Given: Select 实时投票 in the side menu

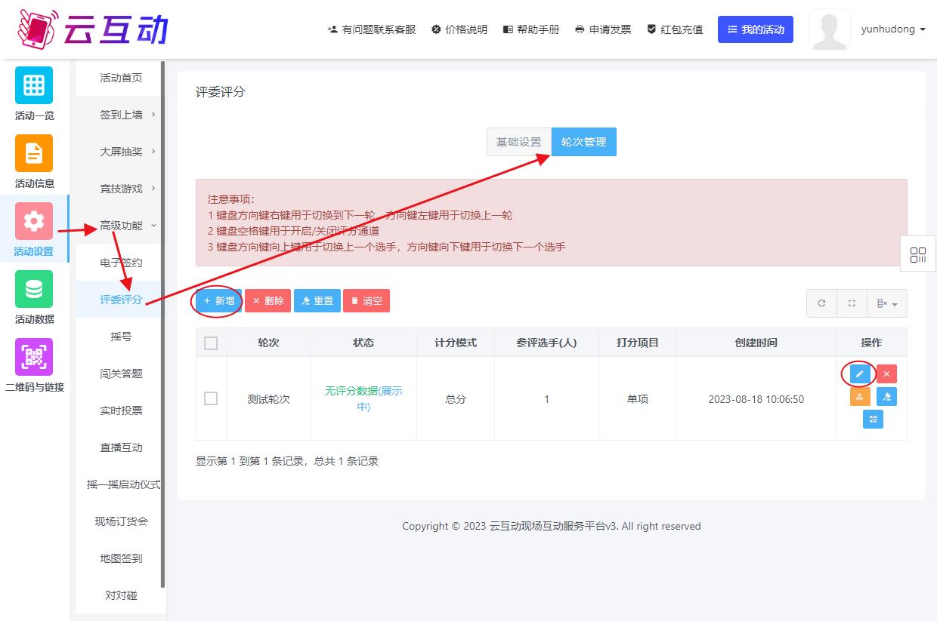Looking at the screenshot, I should click(122, 410).
